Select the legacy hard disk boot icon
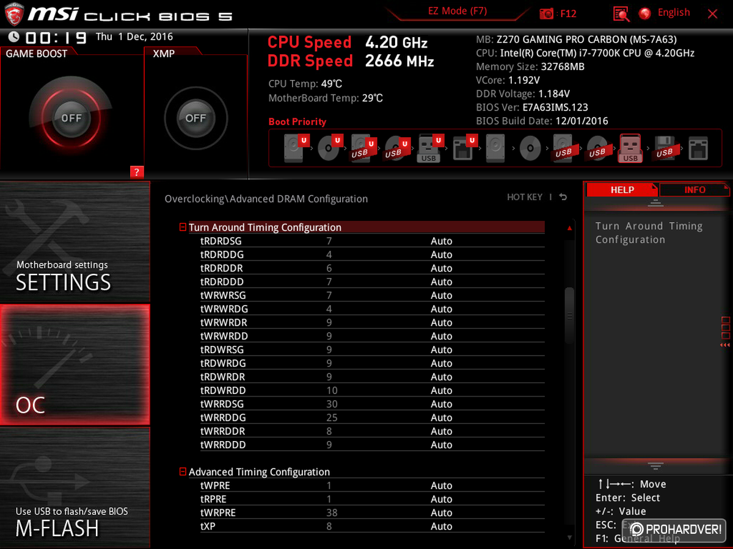The width and height of the screenshot is (733, 549). pyautogui.click(x=497, y=148)
